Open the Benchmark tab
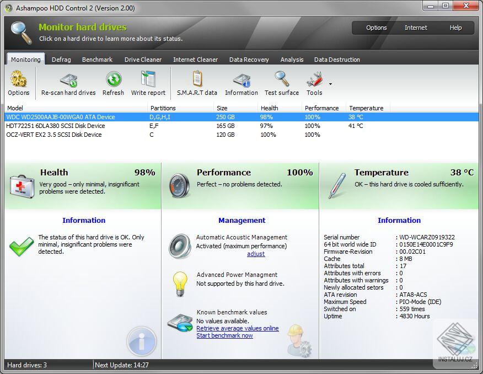The image size is (483, 374). (97, 60)
